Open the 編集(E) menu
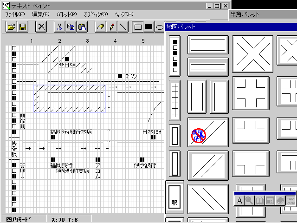 (x=40, y=14)
